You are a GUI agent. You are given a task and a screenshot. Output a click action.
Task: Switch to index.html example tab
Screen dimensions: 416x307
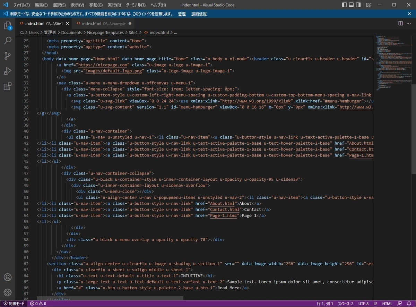[103, 24]
